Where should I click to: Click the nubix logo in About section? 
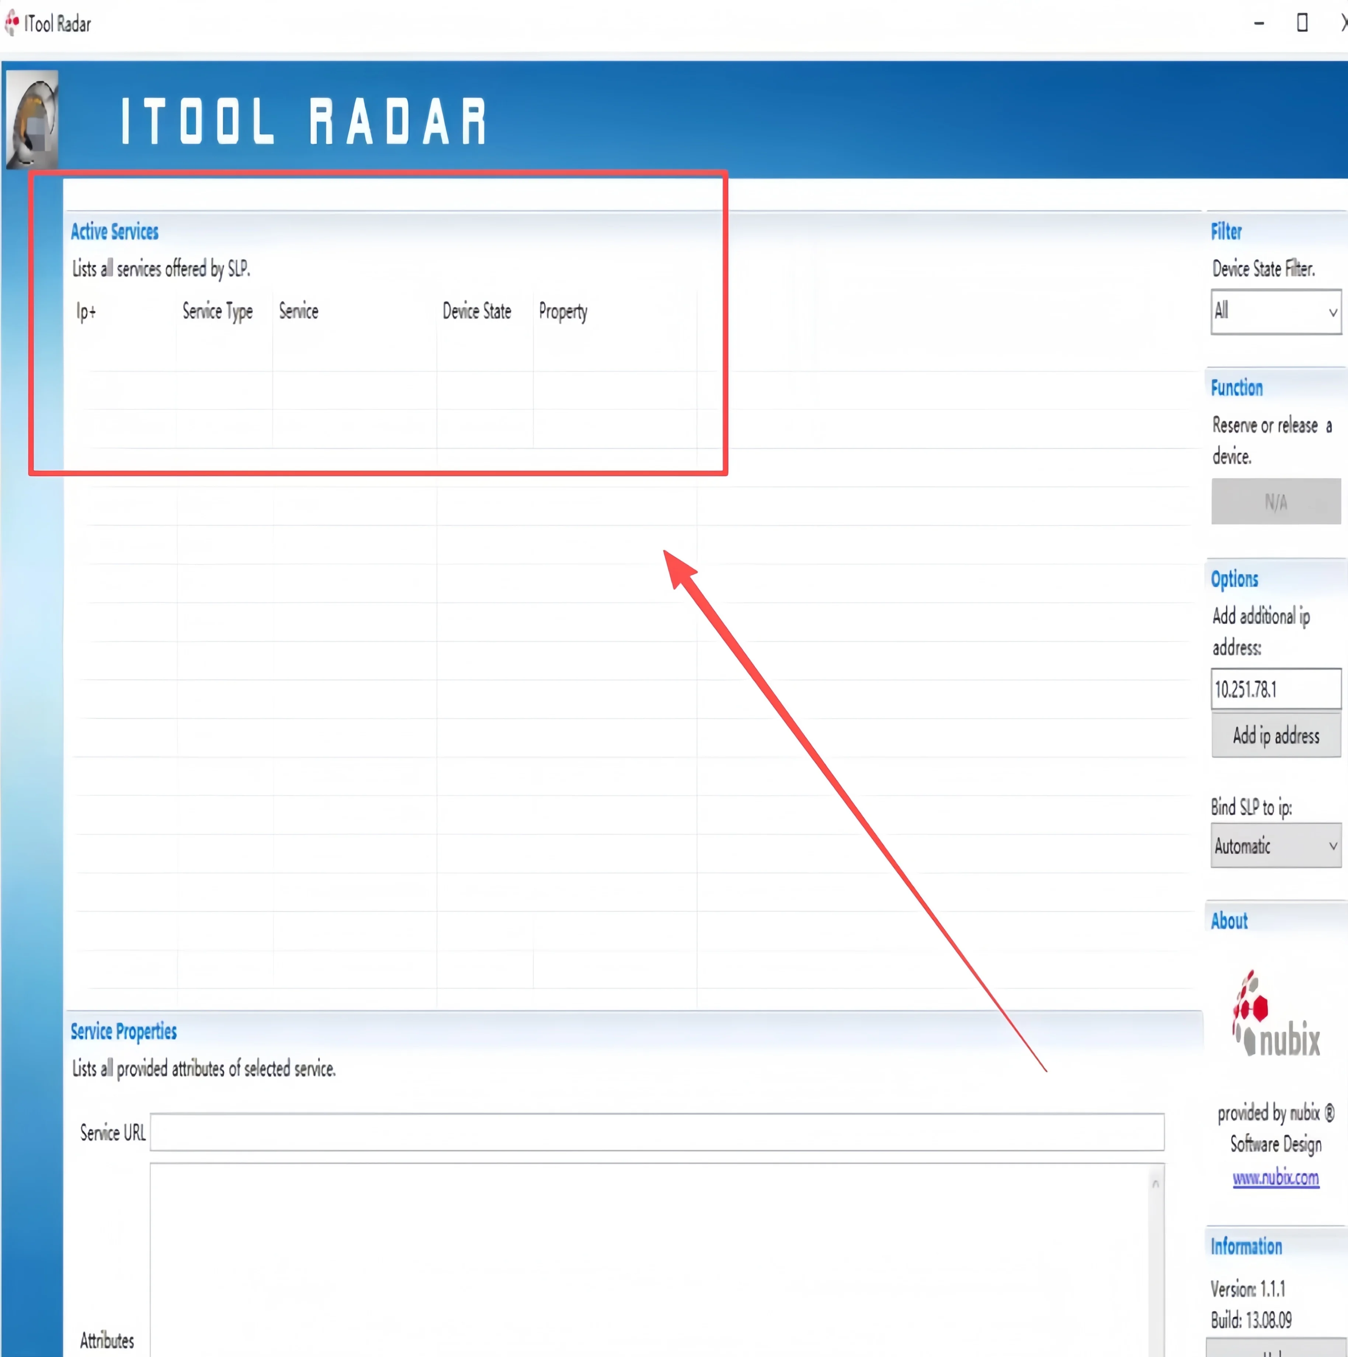(1276, 1014)
